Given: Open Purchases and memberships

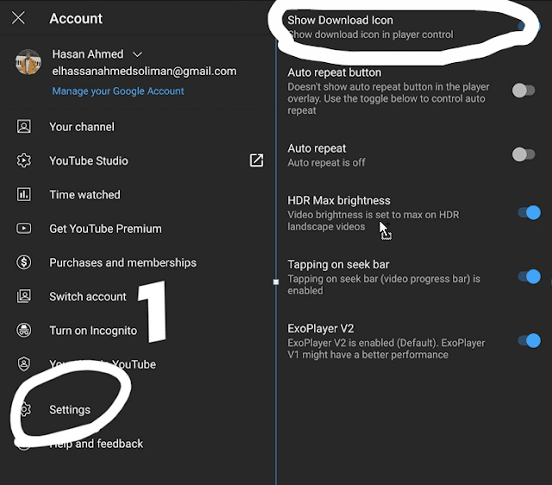Looking at the screenshot, I should (x=122, y=262).
